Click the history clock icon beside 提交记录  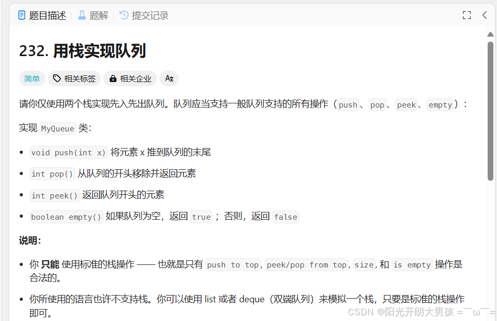click(x=124, y=15)
